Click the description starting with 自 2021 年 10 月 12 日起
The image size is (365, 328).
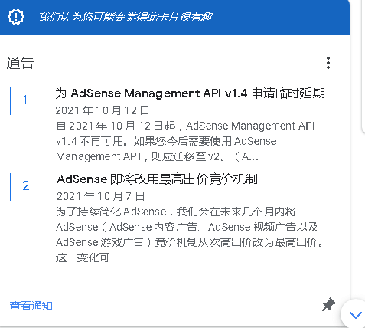coord(186,141)
